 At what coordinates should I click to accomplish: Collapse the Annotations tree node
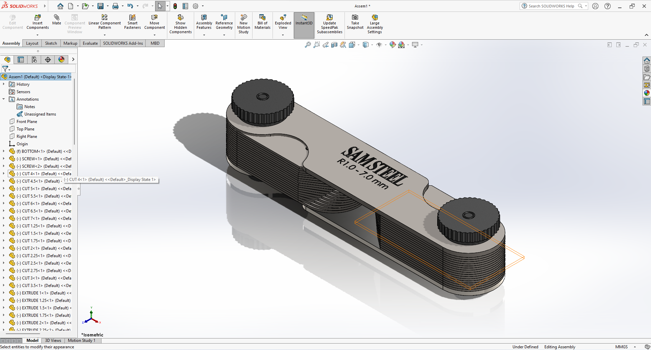tap(4, 99)
